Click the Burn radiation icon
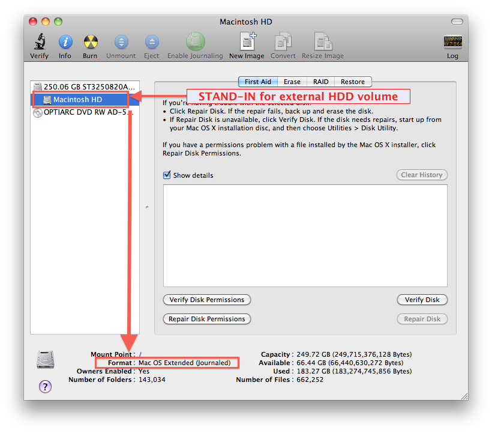Image resolution: width=492 pixels, height=433 pixels. click(91, 42)
